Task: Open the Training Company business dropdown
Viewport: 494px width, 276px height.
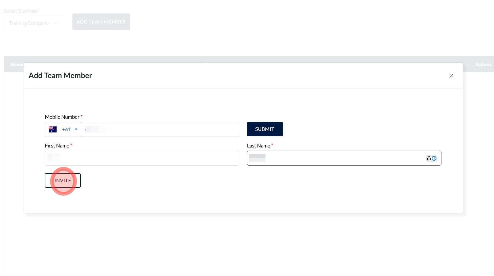Action: [35, 23]
